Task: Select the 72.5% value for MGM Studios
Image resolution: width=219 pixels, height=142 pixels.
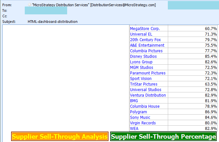Action: (x=211, y=68)
